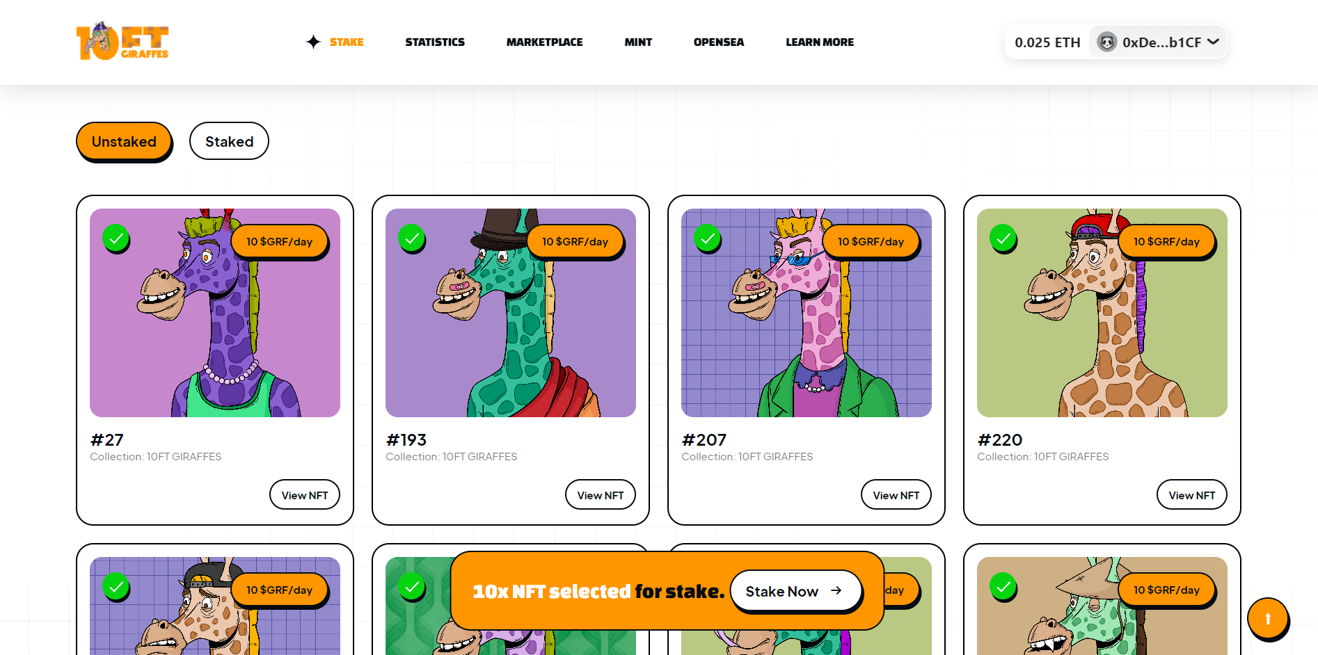The width and height of the screenshot is (1318, 655).
Task: Click the 10 $GRF/day badge on #193
Action: [575, 241]
